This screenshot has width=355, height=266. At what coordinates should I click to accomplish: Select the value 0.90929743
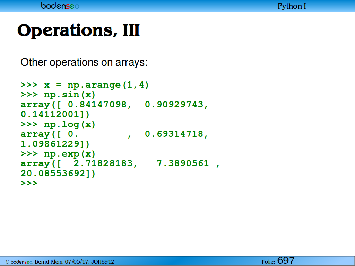point(174,105)
